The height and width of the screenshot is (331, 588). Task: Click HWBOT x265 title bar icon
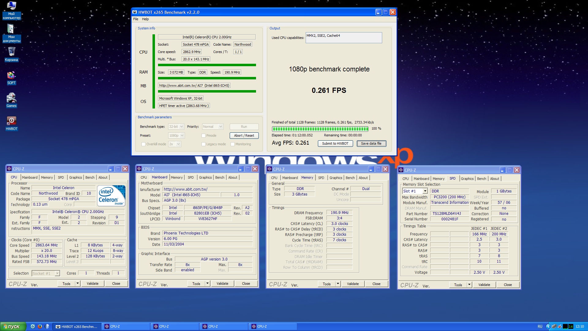[135, 12]
